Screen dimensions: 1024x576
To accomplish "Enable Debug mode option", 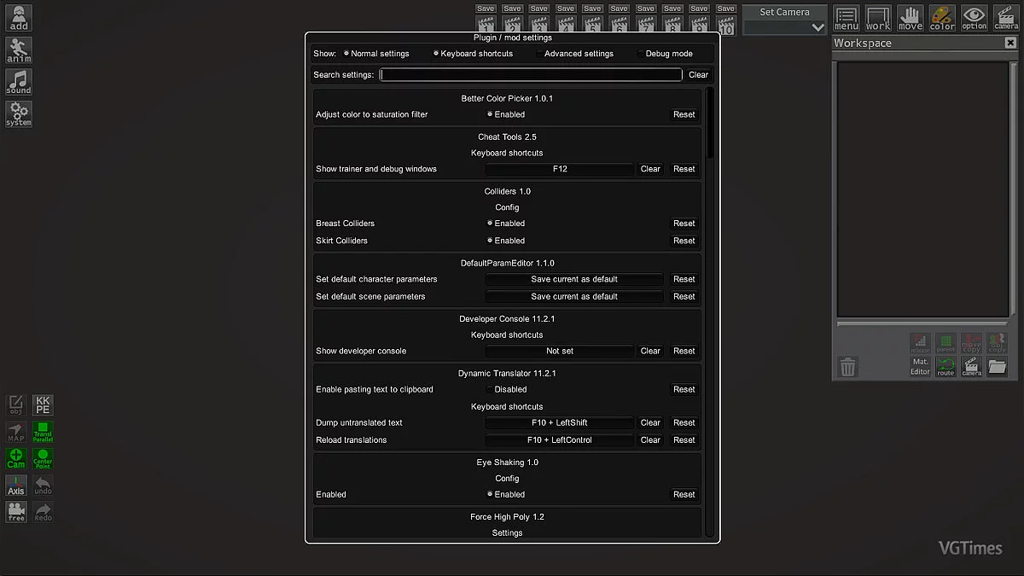I will 641,54.
